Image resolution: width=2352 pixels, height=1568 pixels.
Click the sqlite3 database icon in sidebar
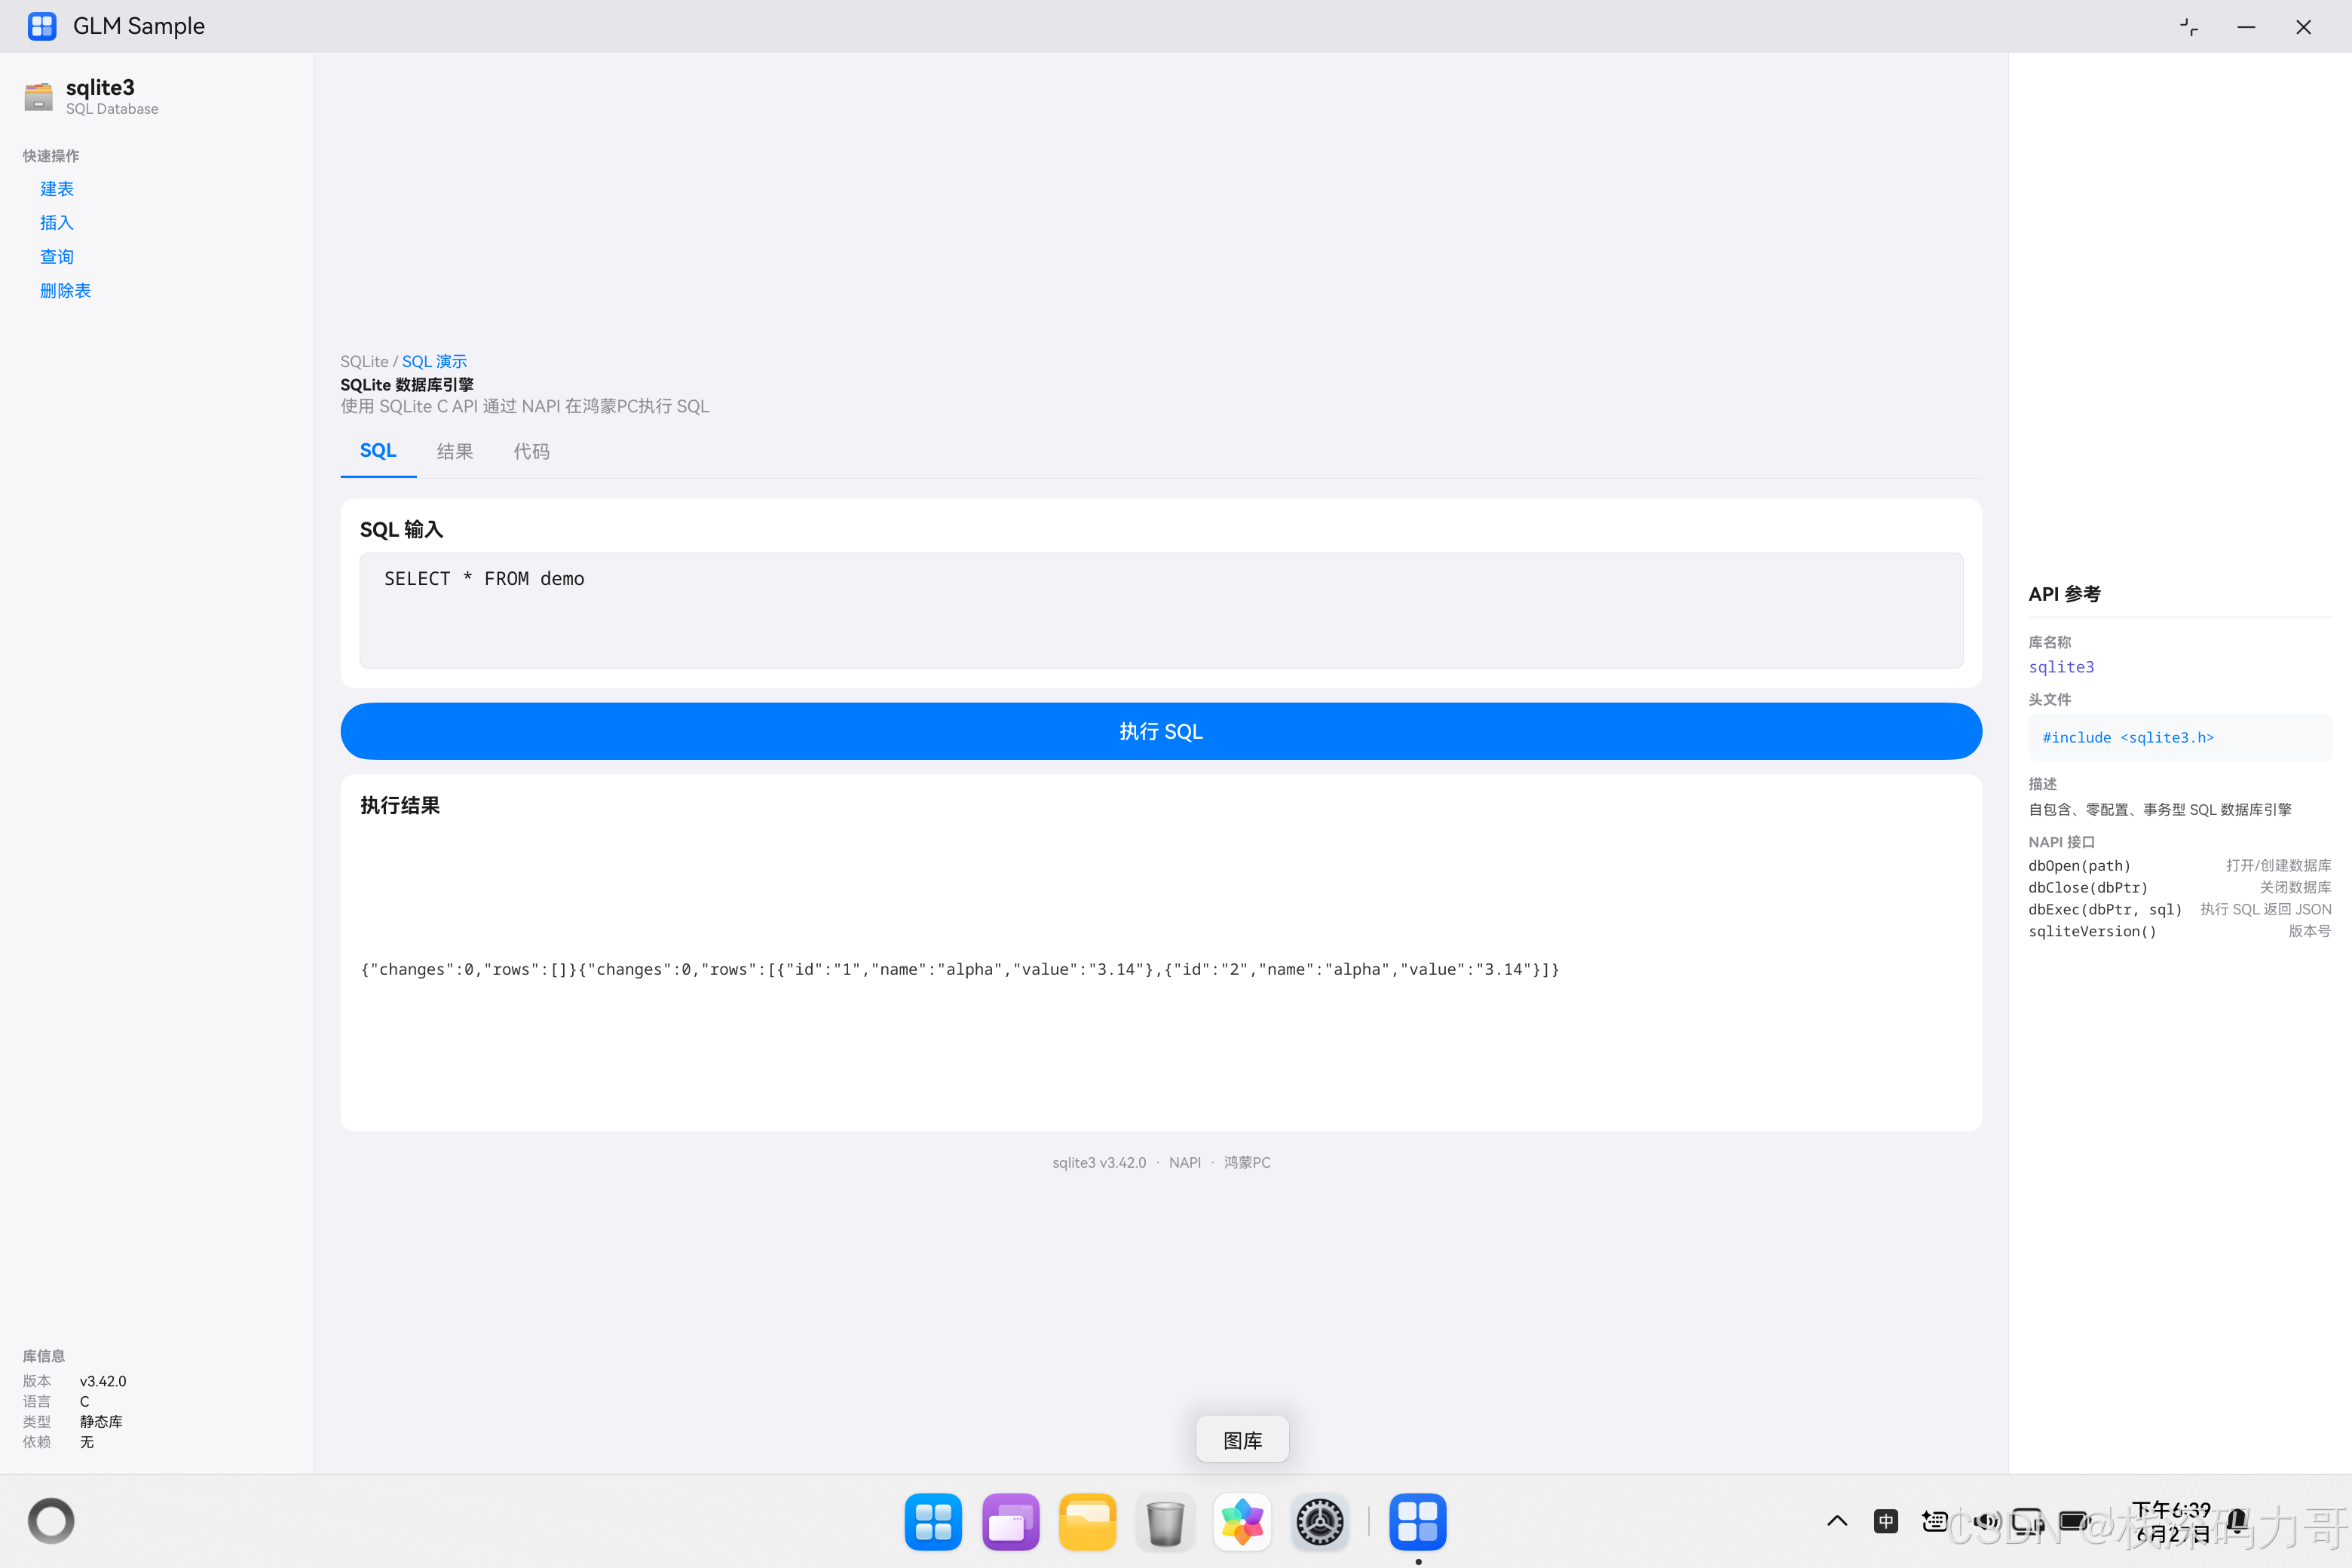click(x=38, y=96)
